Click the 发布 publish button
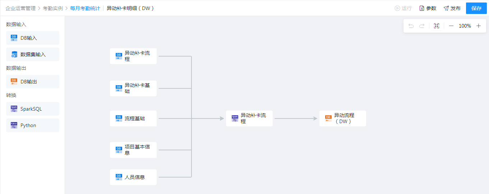 click(x=452, y=8)
